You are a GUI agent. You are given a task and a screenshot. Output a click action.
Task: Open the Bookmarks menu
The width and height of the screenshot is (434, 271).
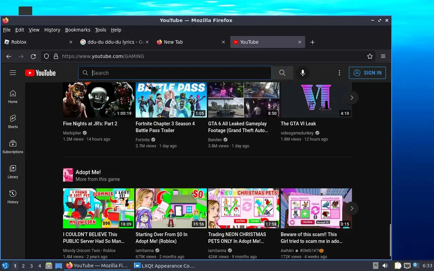click(x=78, y=30)
